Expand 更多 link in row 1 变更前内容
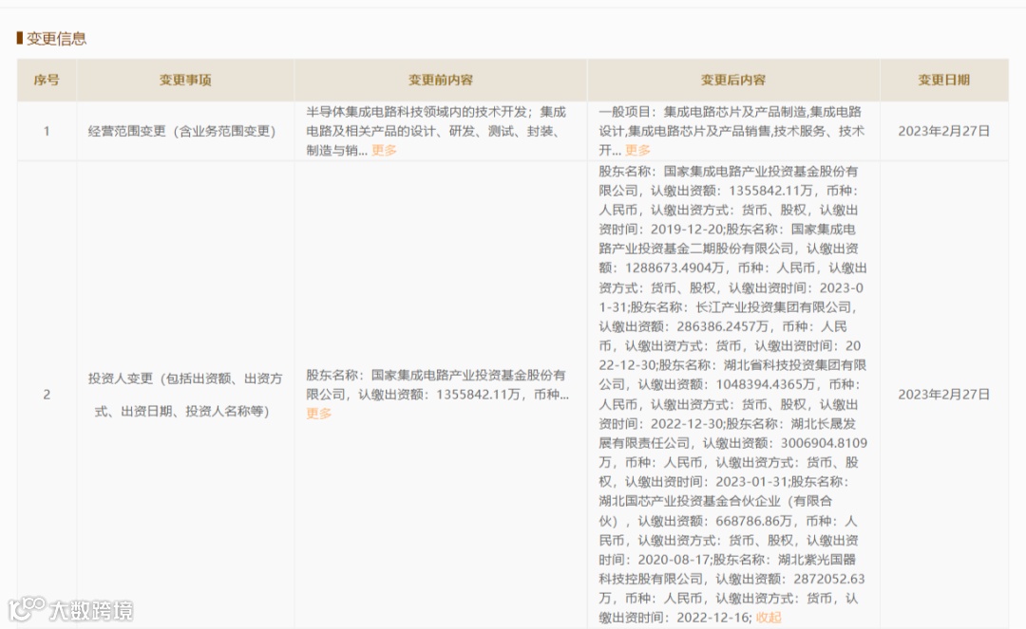Image resolution: width=1026 pixels, height=629 pixels. pyautogui.click(x=384, y=150)
